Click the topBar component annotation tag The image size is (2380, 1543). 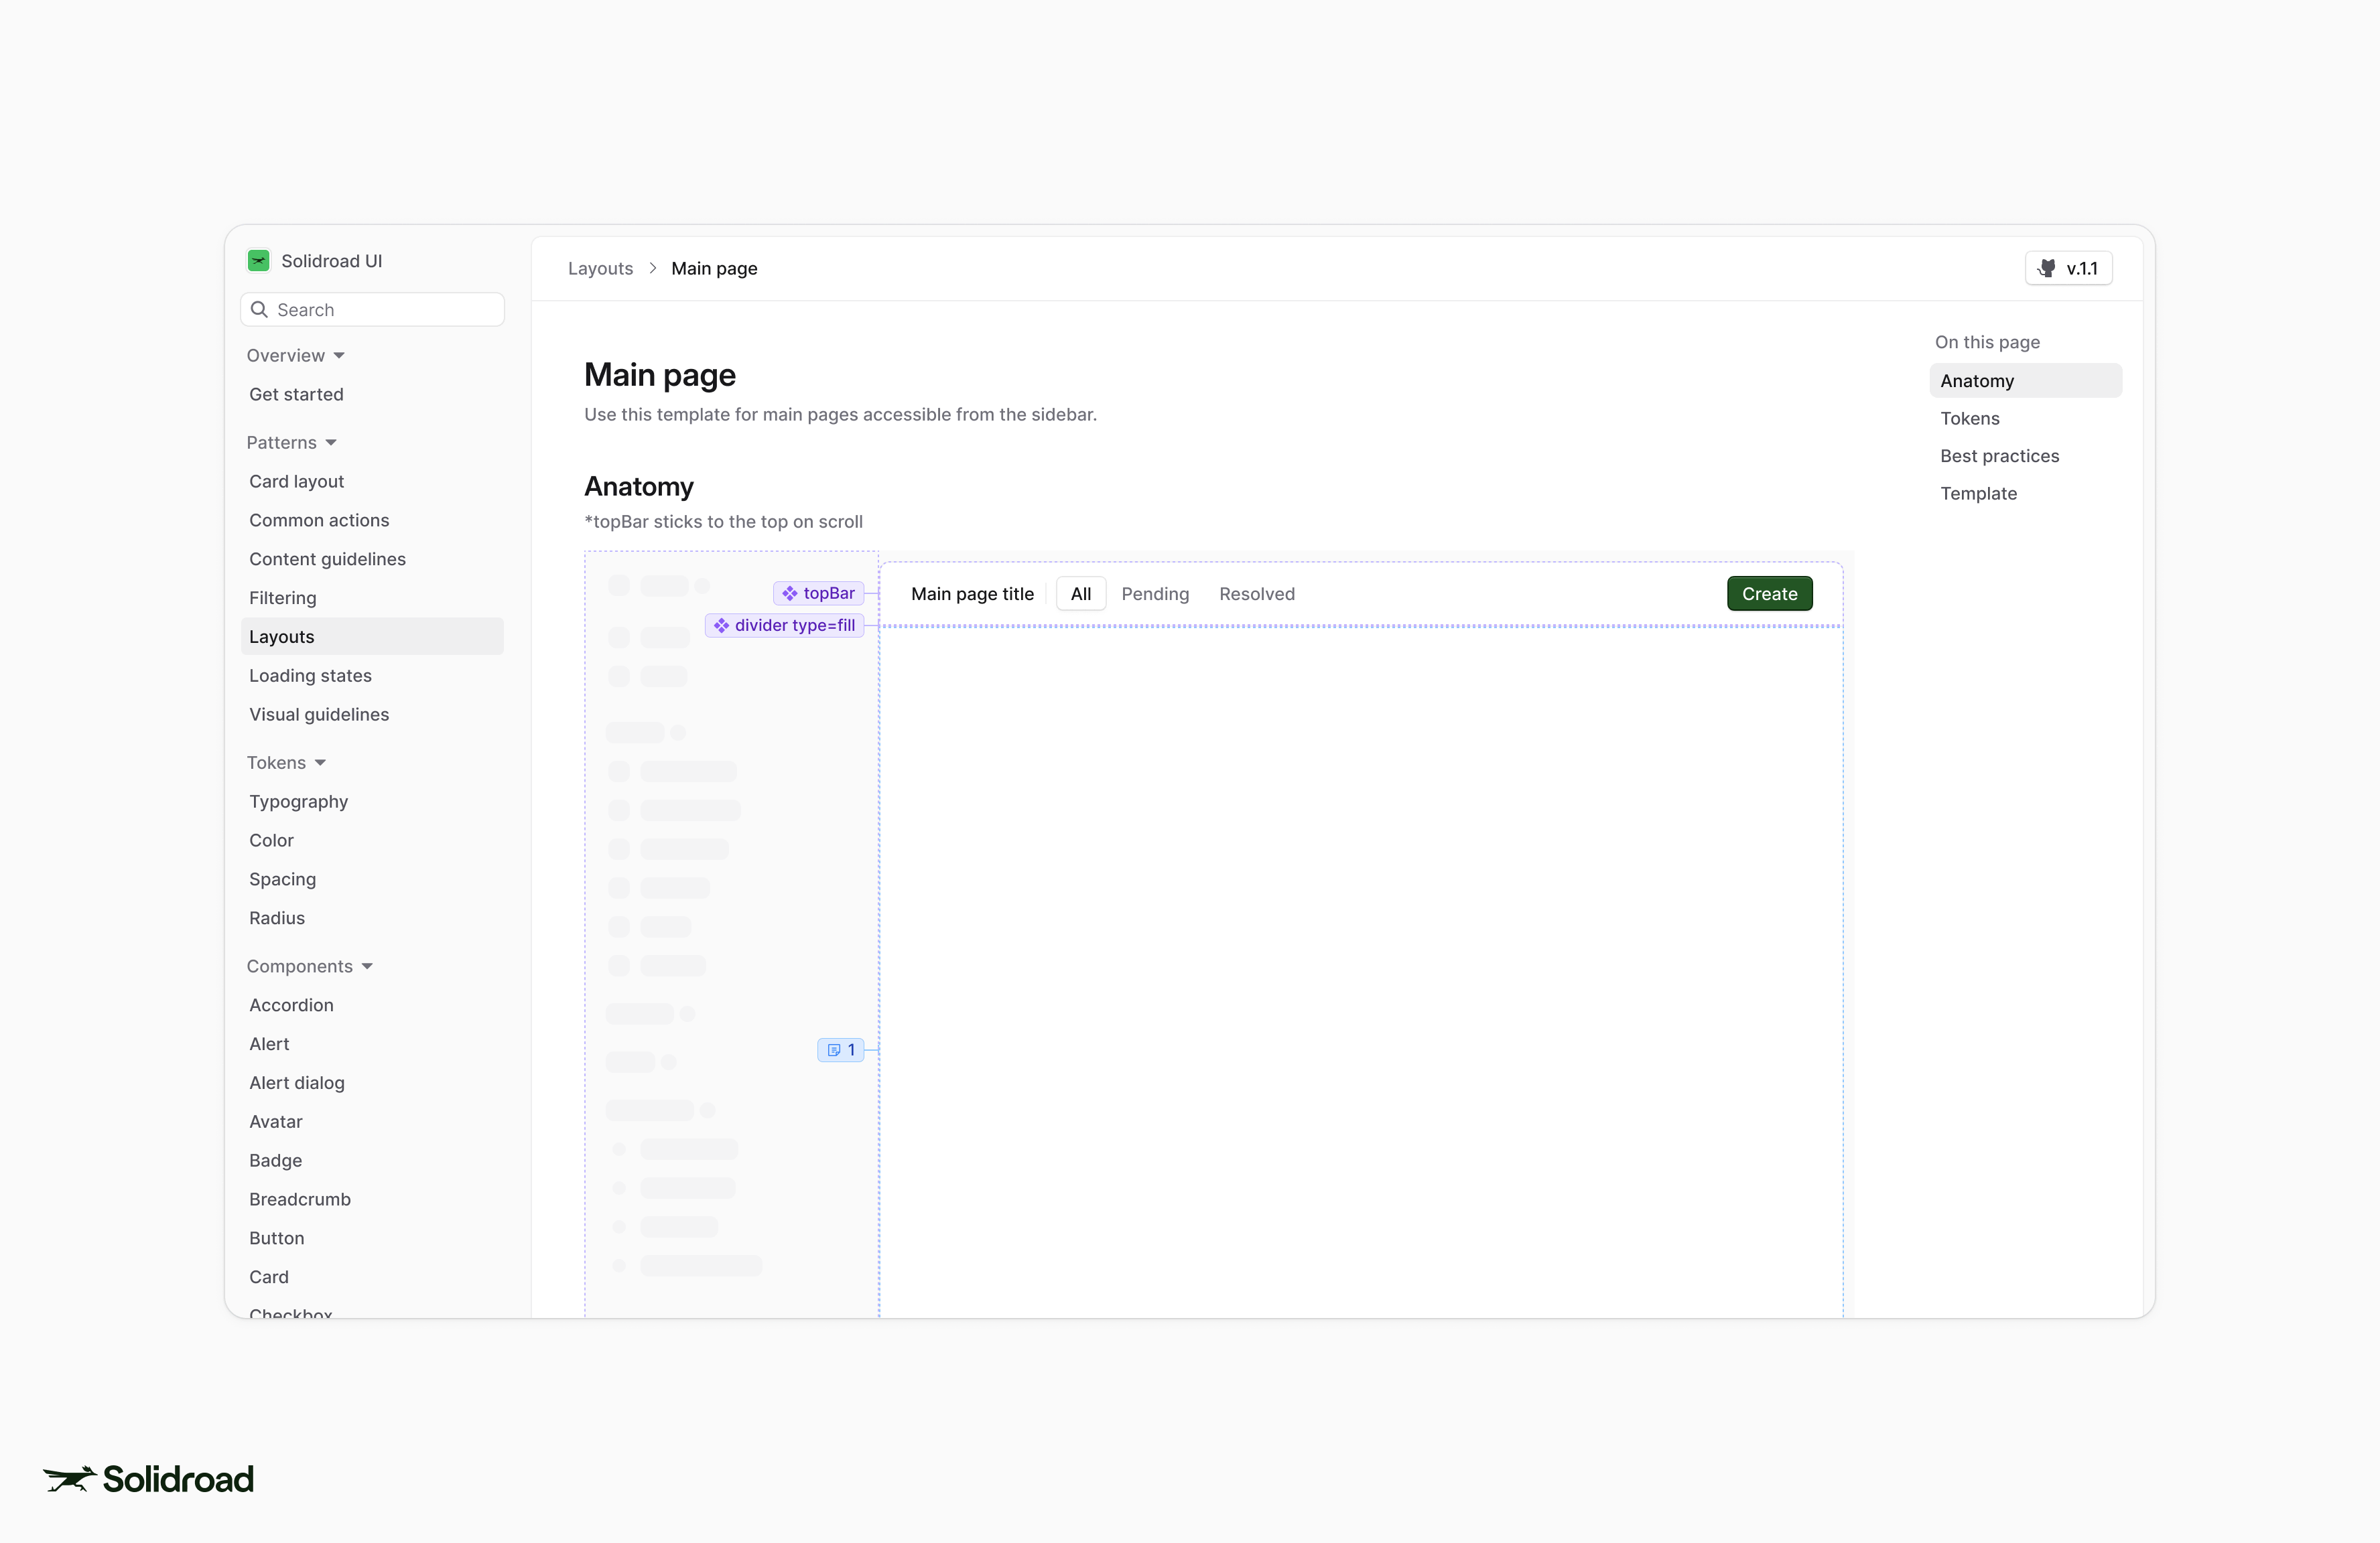[x=819, y=593]
